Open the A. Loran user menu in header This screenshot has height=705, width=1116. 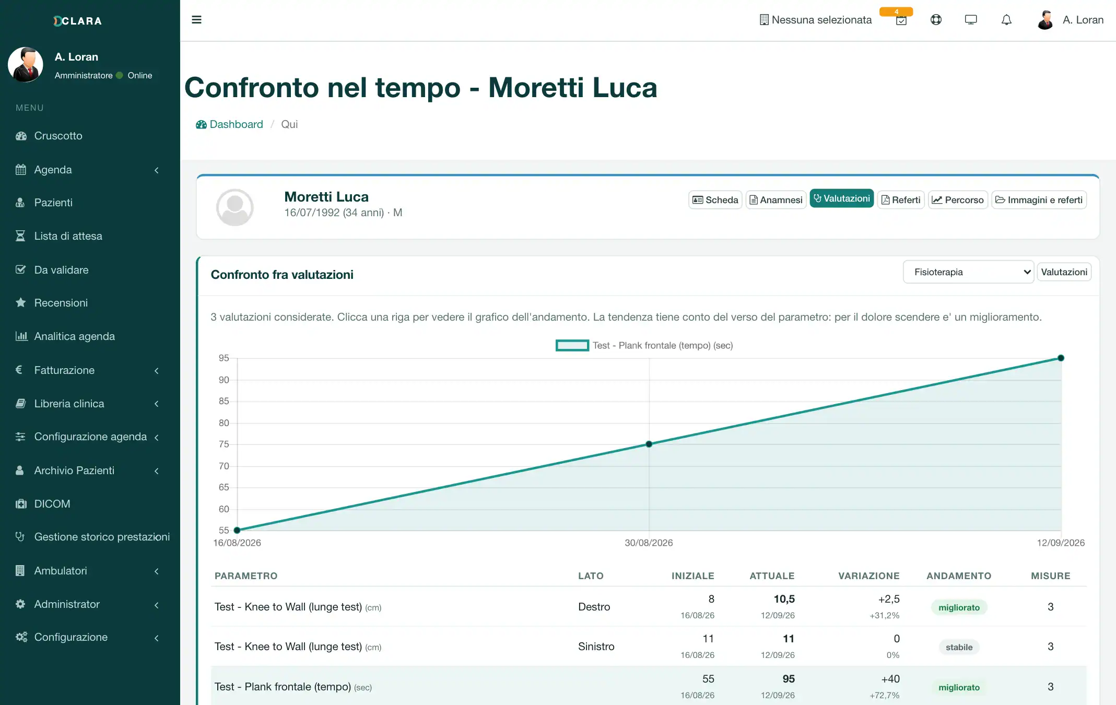point(1070,20)
